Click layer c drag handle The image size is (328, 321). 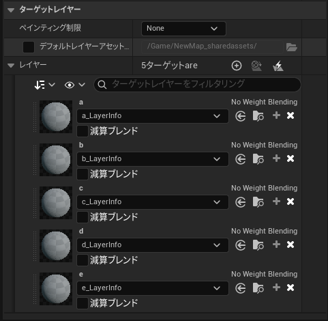(35, 203)
